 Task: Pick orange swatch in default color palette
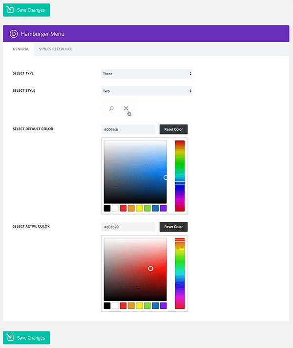131,208
